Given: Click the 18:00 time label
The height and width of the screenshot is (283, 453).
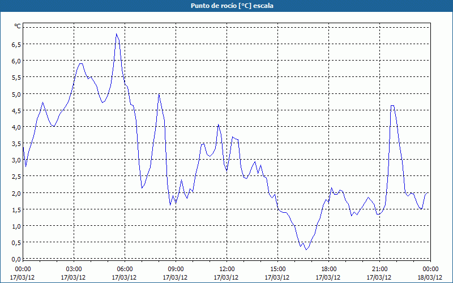Looking at the screenshot, I should 329,269.
